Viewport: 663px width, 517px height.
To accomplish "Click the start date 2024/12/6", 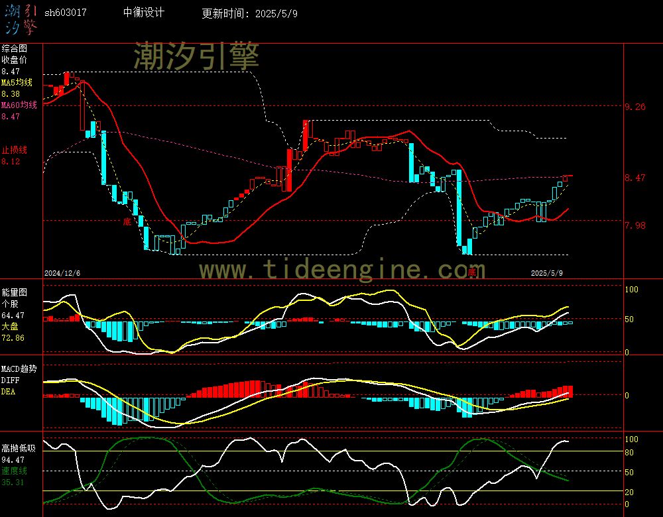I will tap(62, 273).
